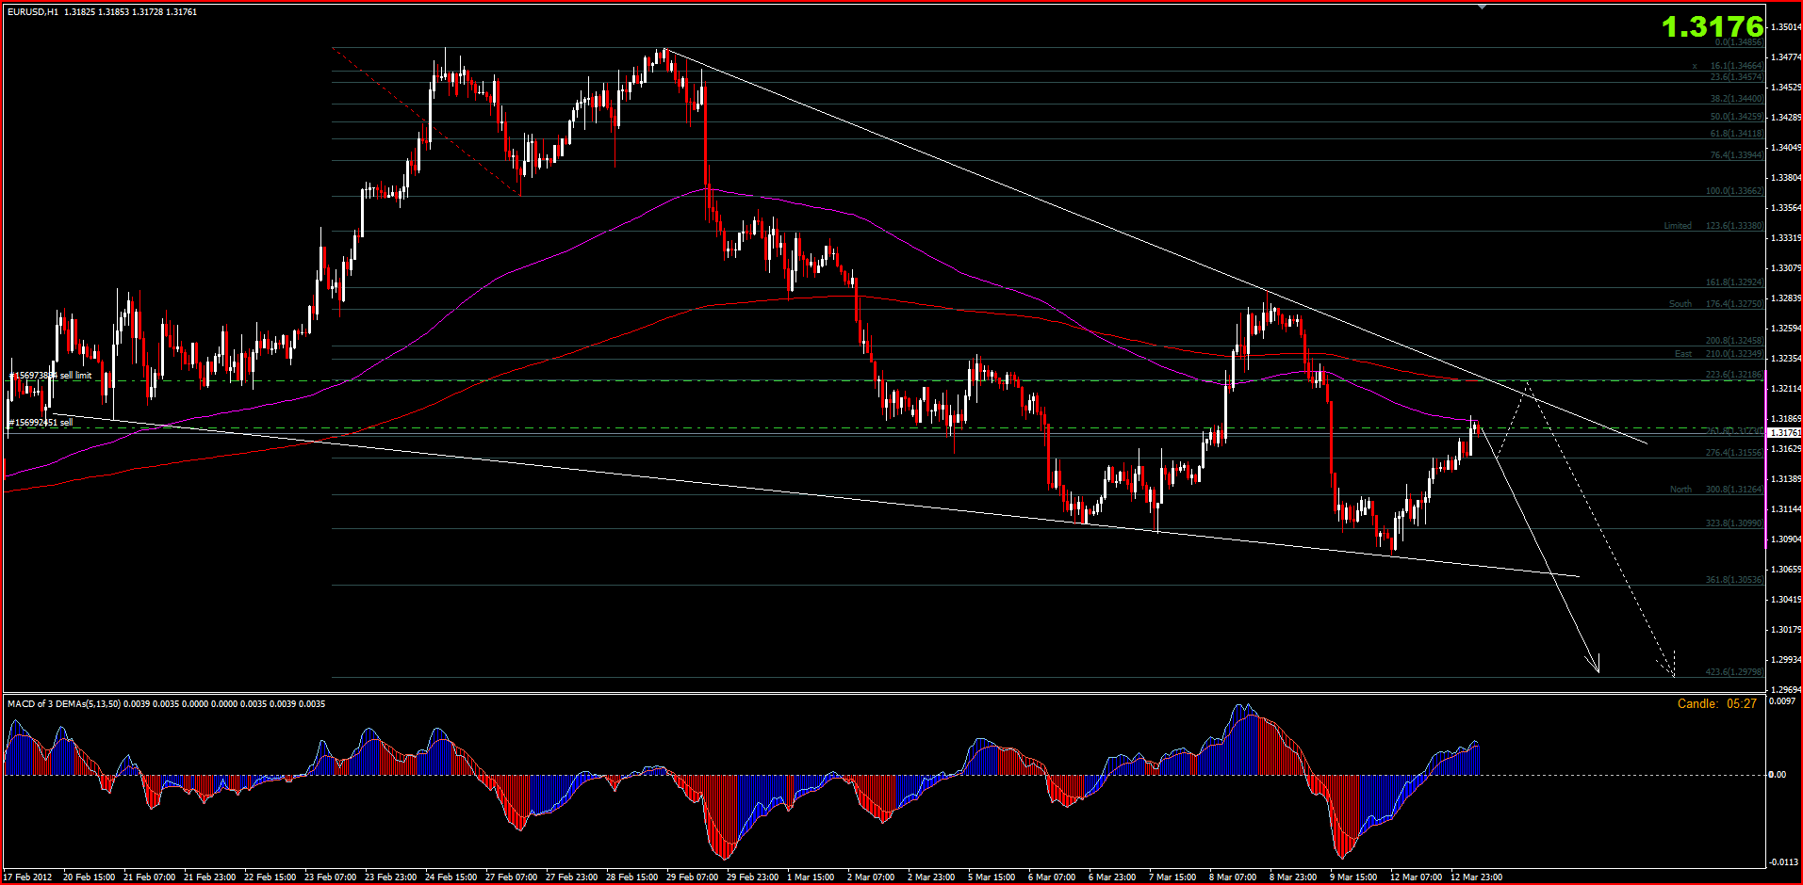Click the 7 Mar 15:00 time label
1803x885 pixels.
tap(1172, 877)
